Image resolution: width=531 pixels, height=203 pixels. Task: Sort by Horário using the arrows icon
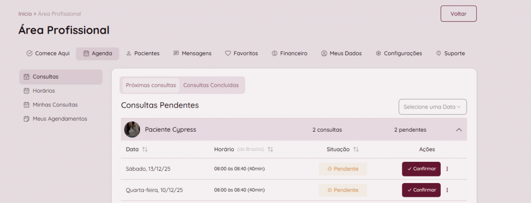click(x=270, y=149)
